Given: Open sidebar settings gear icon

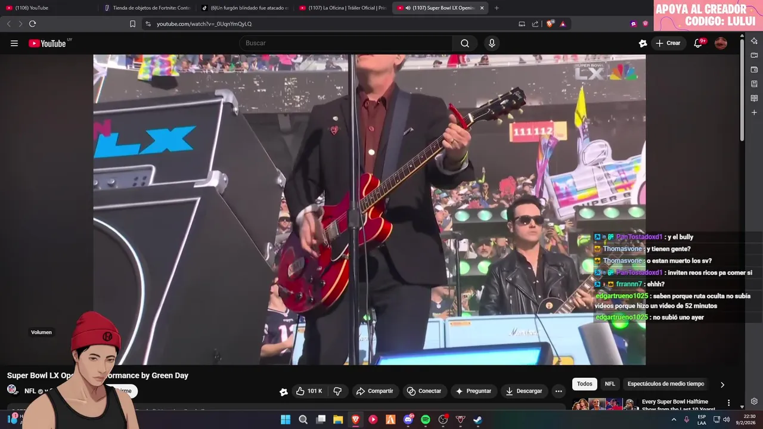Looking at the screenshot, I should (754, 402).
